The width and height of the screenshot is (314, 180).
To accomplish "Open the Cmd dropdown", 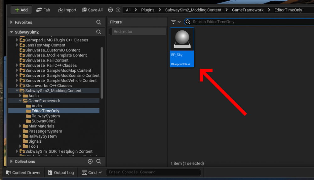I will coord(92,172).
